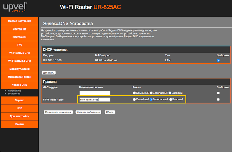232x152 pixels.
Task: Check the box for rule 64:76:ba:a6:46:ae
Action: pos(218,100)
